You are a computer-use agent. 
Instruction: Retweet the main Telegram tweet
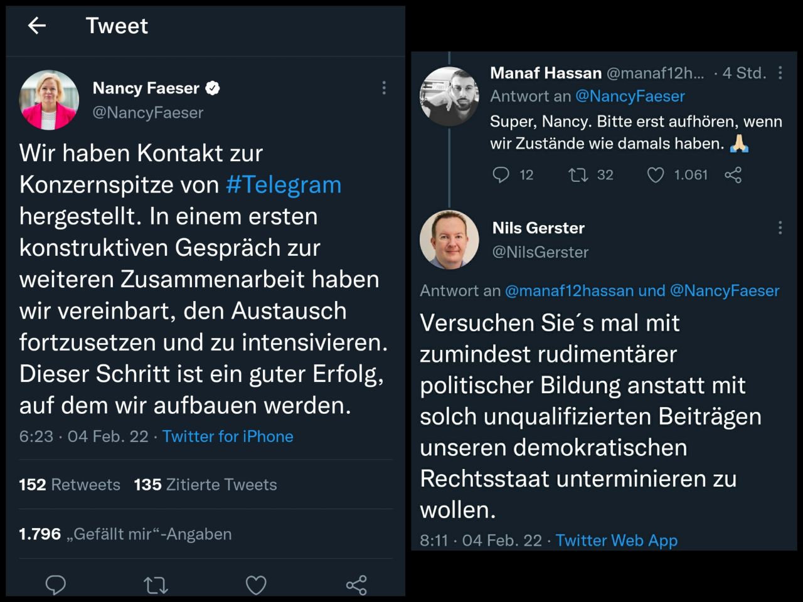(156, 585)
